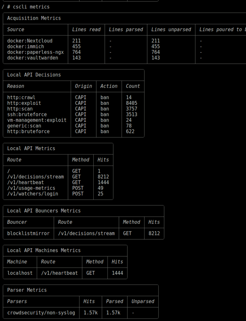Click the 'Machine' column header
This screenshot has width=246, height=321.
[x=17, y=262]
